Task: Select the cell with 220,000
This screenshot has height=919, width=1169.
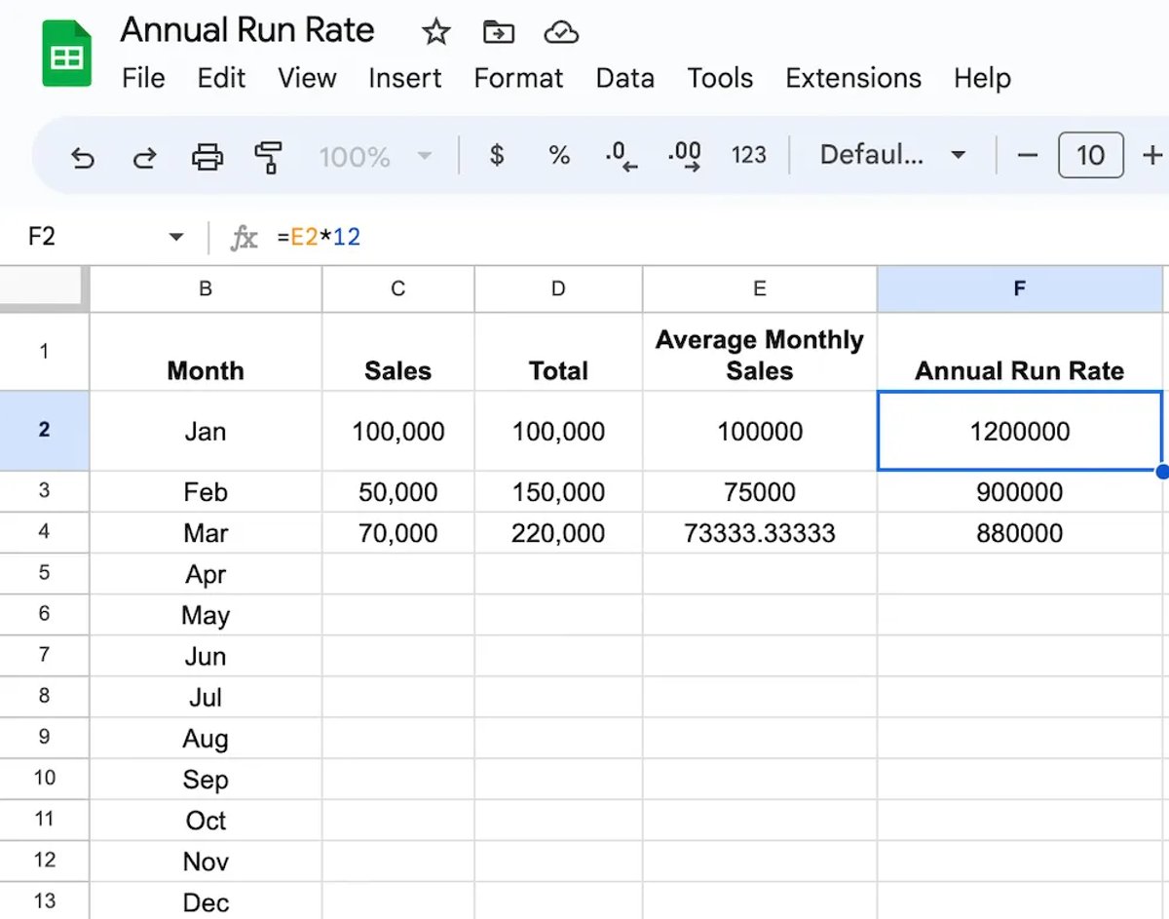Action: [x=558, y=532]
